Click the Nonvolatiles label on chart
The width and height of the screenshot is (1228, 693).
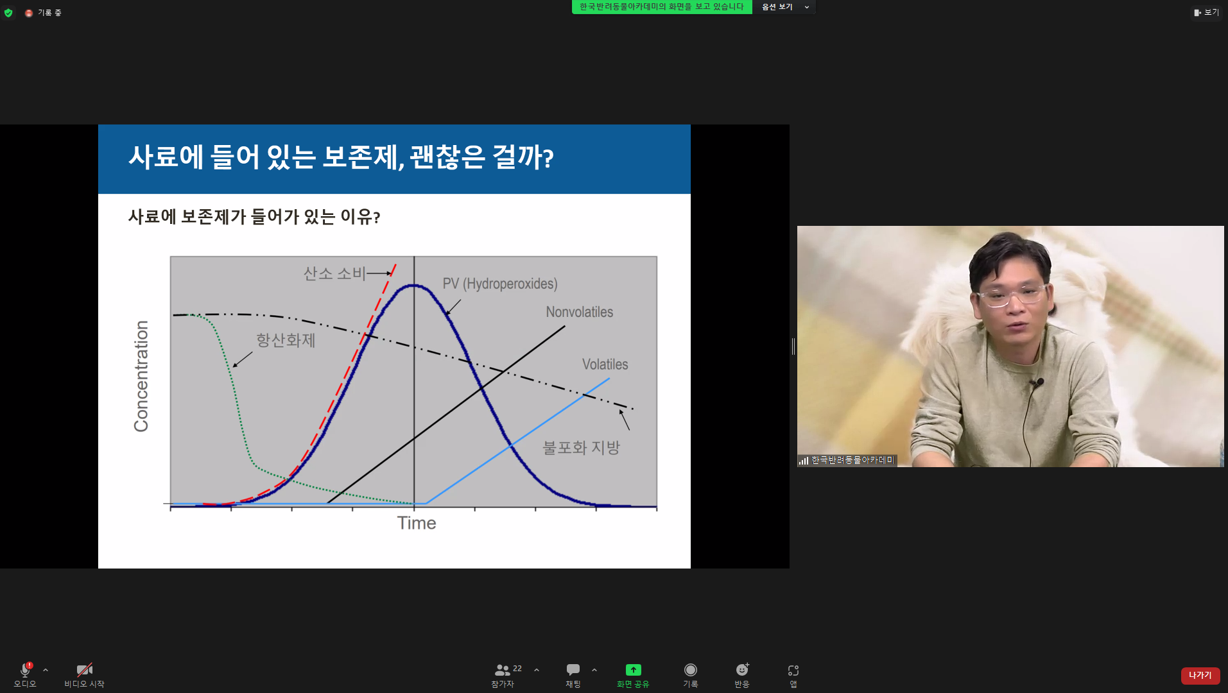[x=580, y=312]
